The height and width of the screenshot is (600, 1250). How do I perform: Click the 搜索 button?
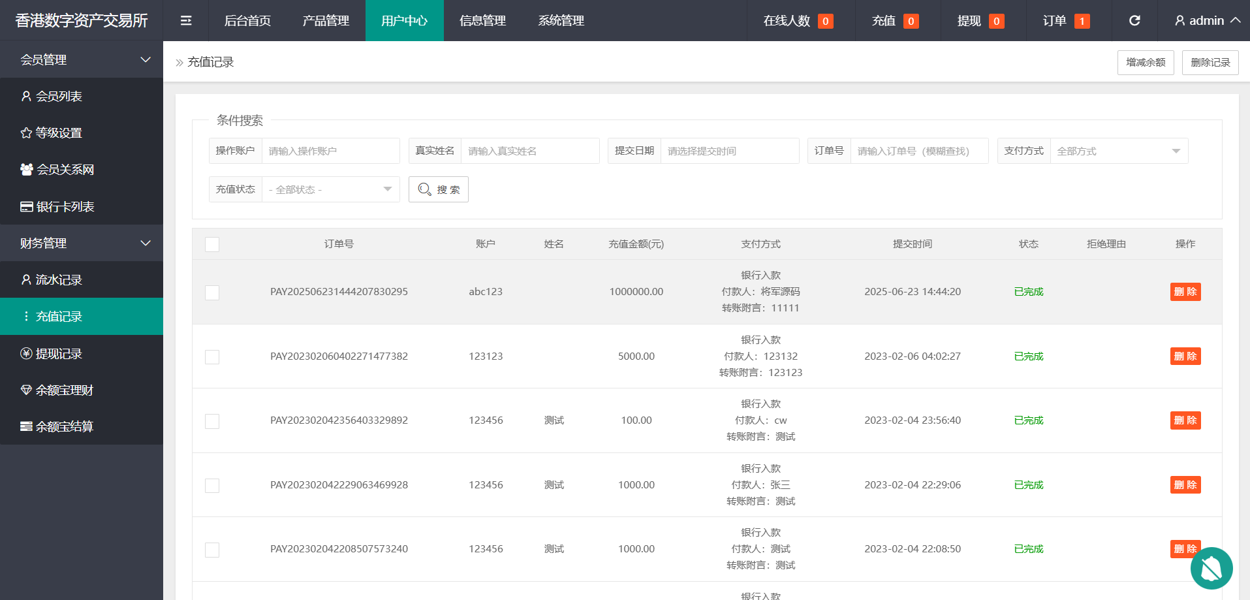(438, 189)
